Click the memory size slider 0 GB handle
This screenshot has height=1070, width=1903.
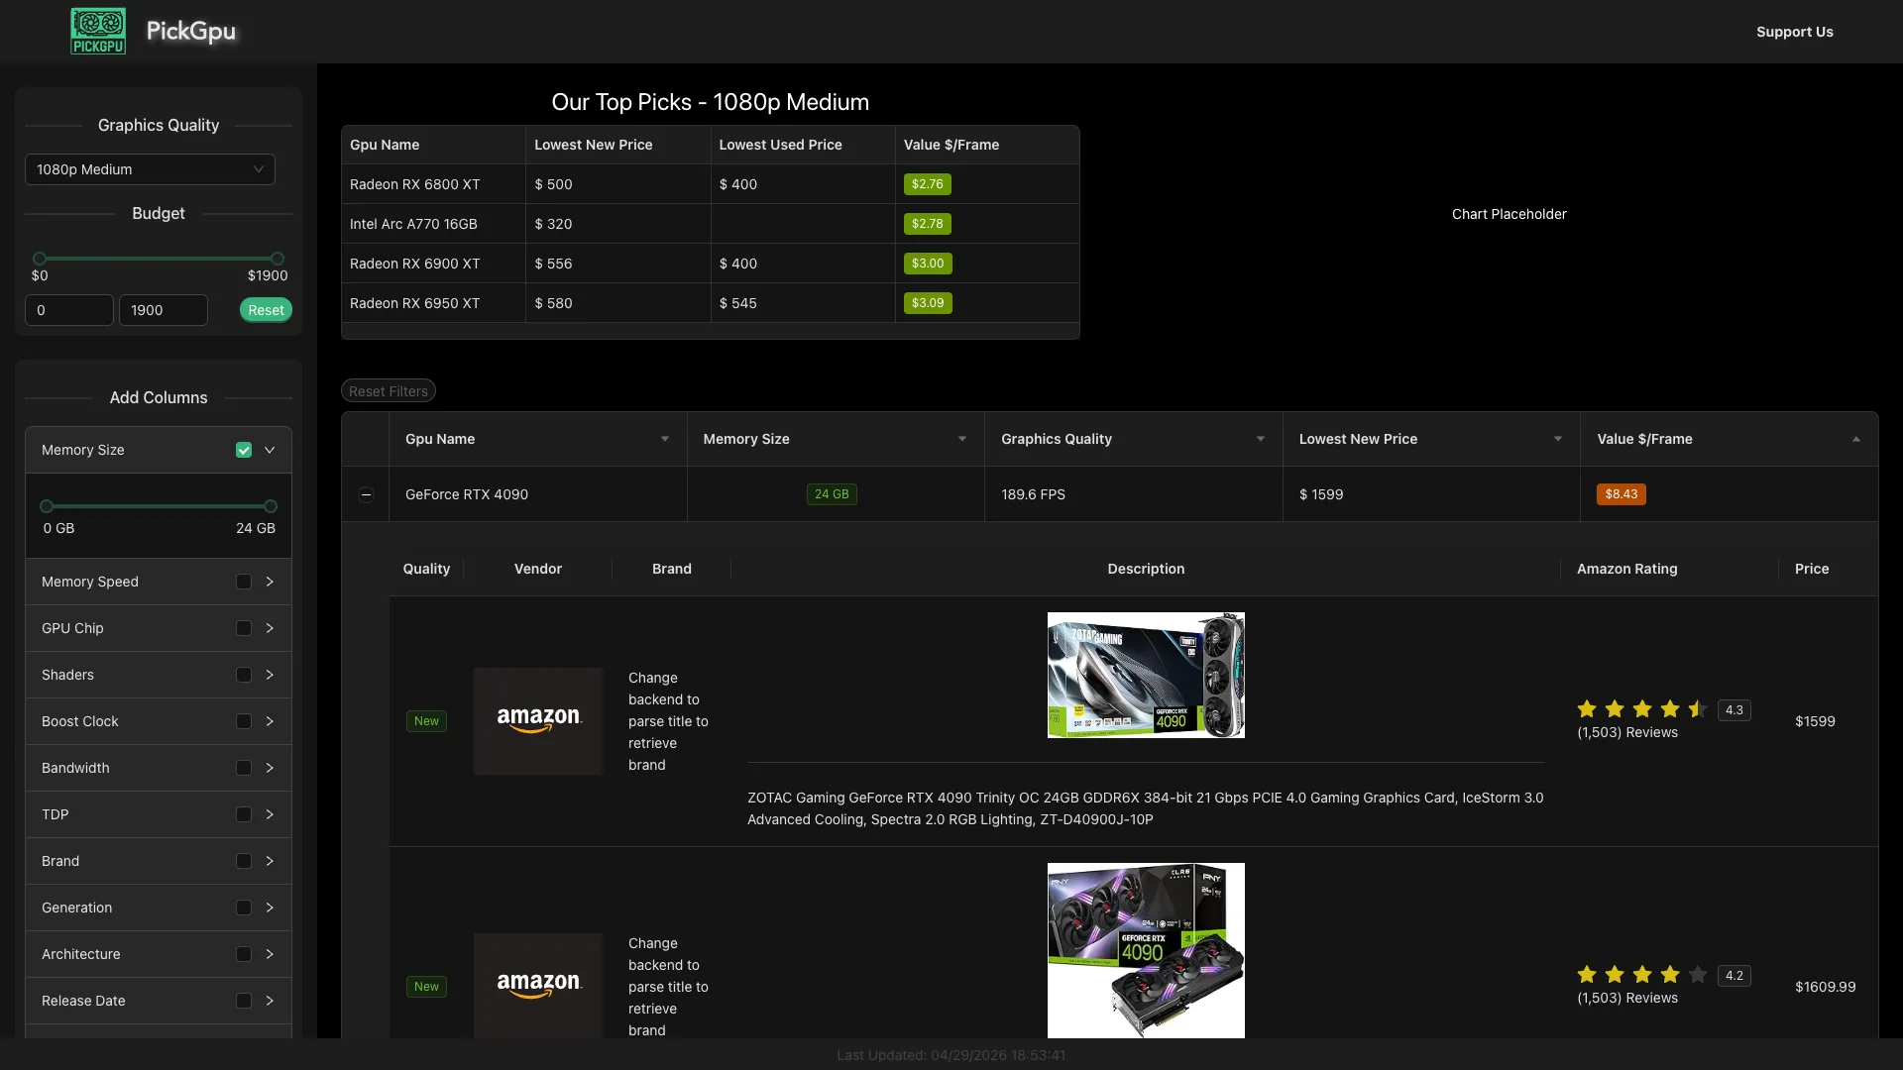[x=47, y=506]
